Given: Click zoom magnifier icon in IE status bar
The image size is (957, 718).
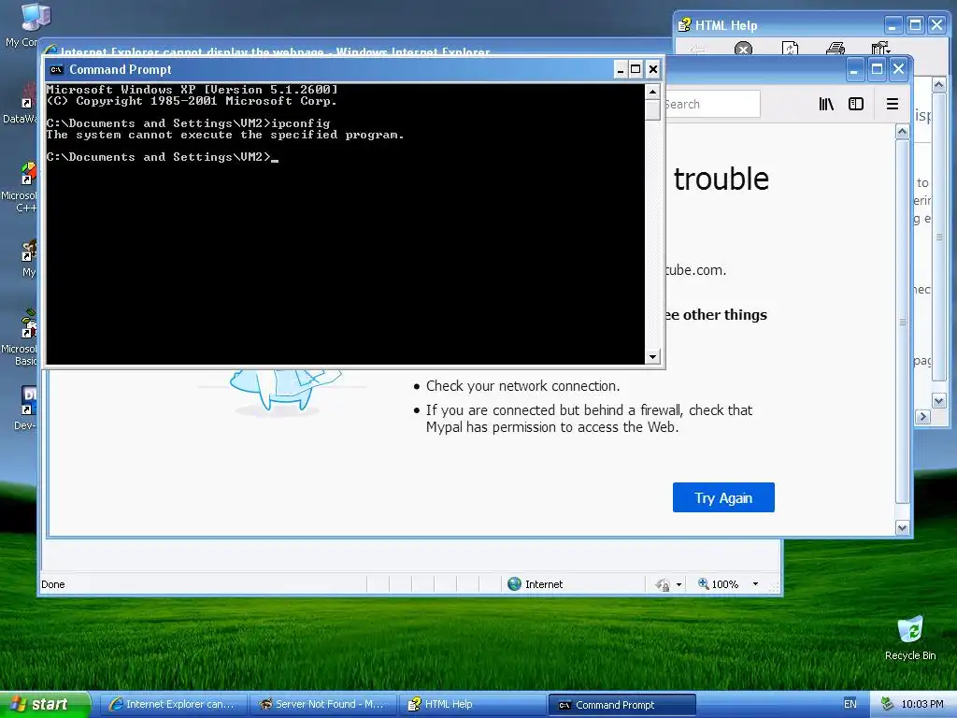Looking at the screenshot, I should tap(704, 583).
